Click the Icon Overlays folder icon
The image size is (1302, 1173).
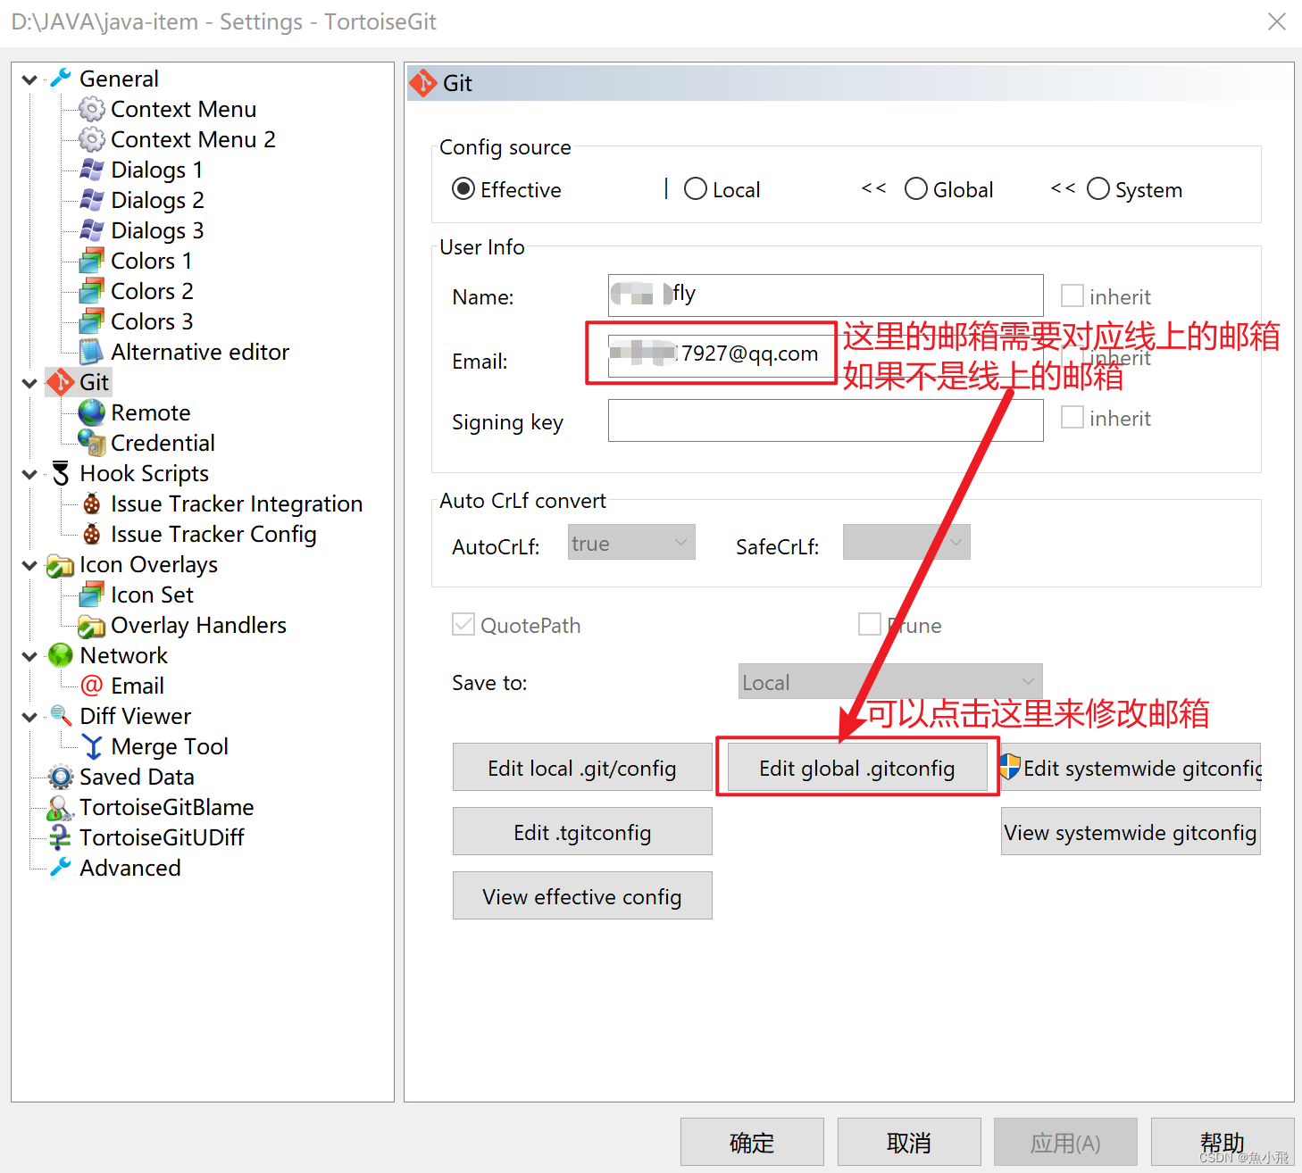tap(61, 565)
